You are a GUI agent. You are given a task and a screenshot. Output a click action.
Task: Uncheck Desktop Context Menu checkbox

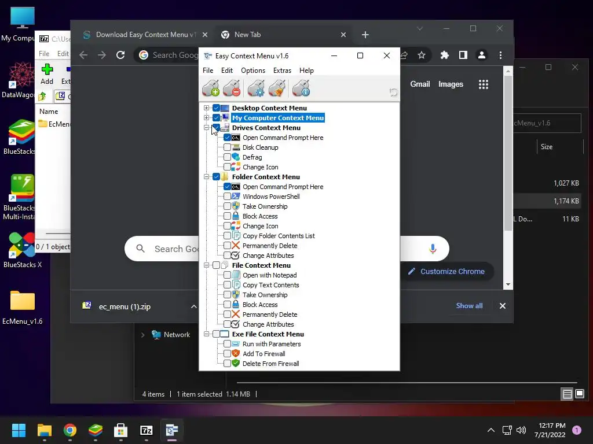click(217, 108)
